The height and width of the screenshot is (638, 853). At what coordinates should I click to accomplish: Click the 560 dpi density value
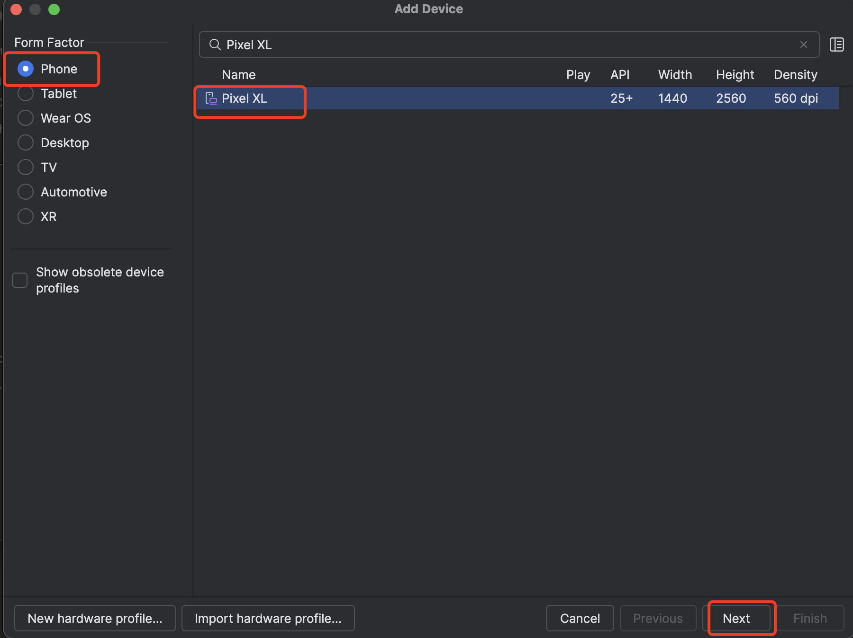[796, 98]
